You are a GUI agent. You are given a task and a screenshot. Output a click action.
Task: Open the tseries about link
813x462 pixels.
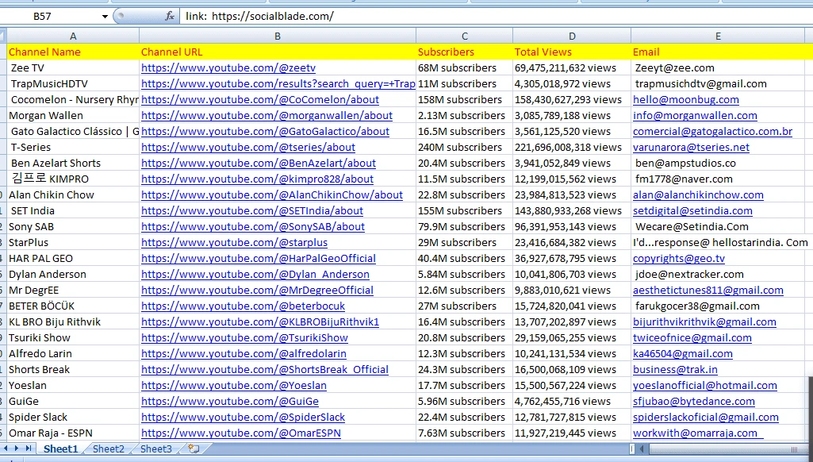tap(247, 148)
